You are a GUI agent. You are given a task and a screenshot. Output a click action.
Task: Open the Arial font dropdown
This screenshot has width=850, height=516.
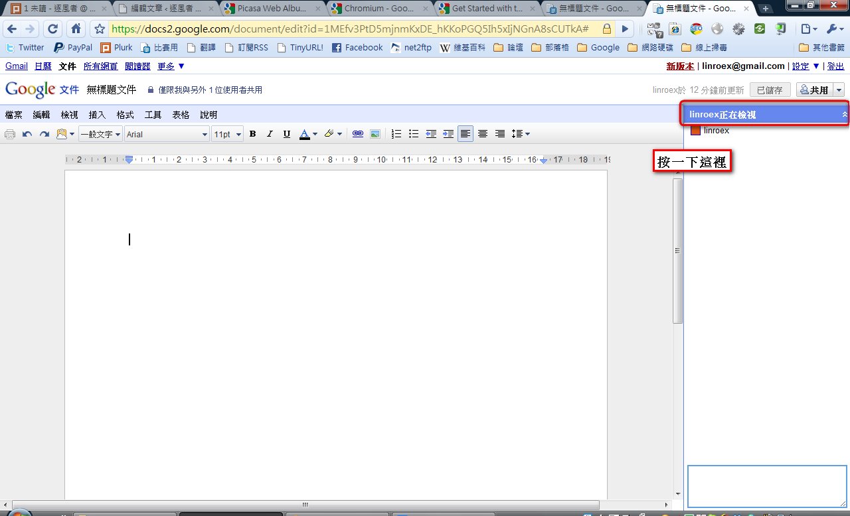tap(167, 134)
